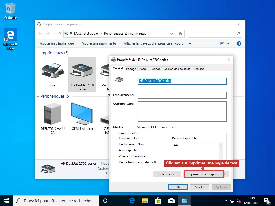Select the DESKTOP-2HAJU7A computer device
This screenshot has height=206, width=275.
53,119
